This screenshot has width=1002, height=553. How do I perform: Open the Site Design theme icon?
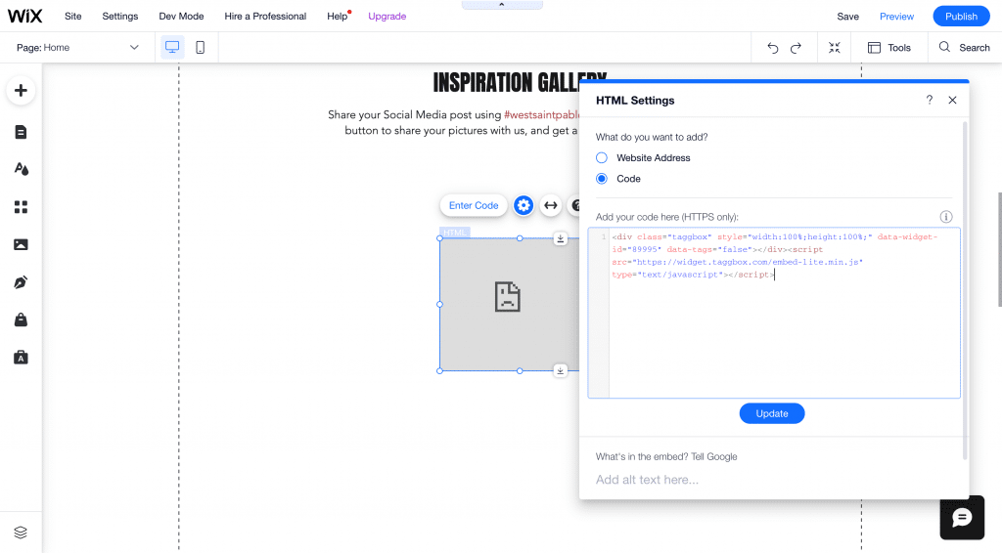tap(21, 169)
